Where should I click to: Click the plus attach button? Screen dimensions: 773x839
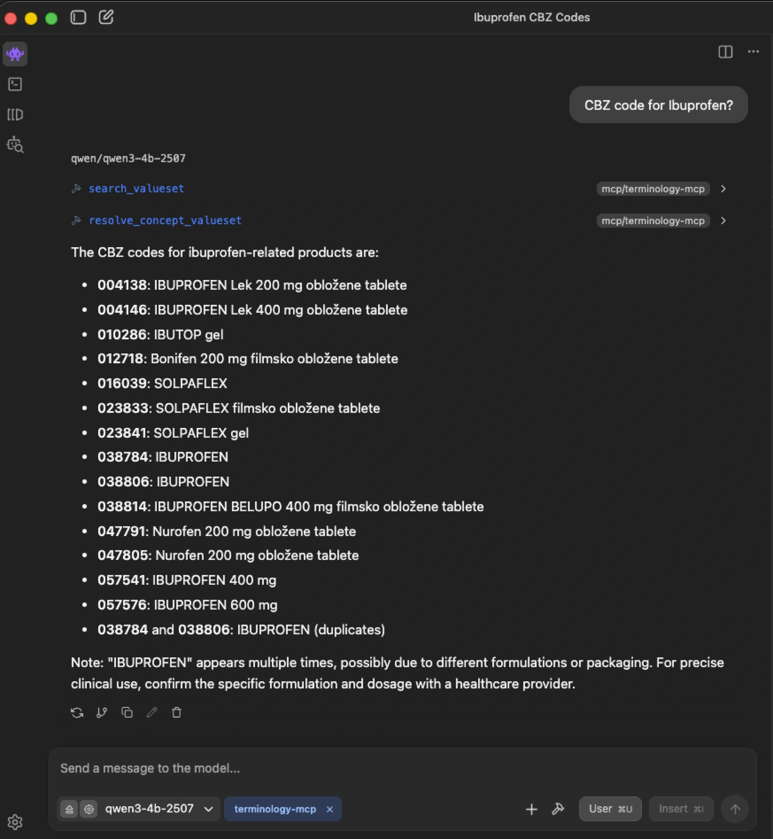531,809
